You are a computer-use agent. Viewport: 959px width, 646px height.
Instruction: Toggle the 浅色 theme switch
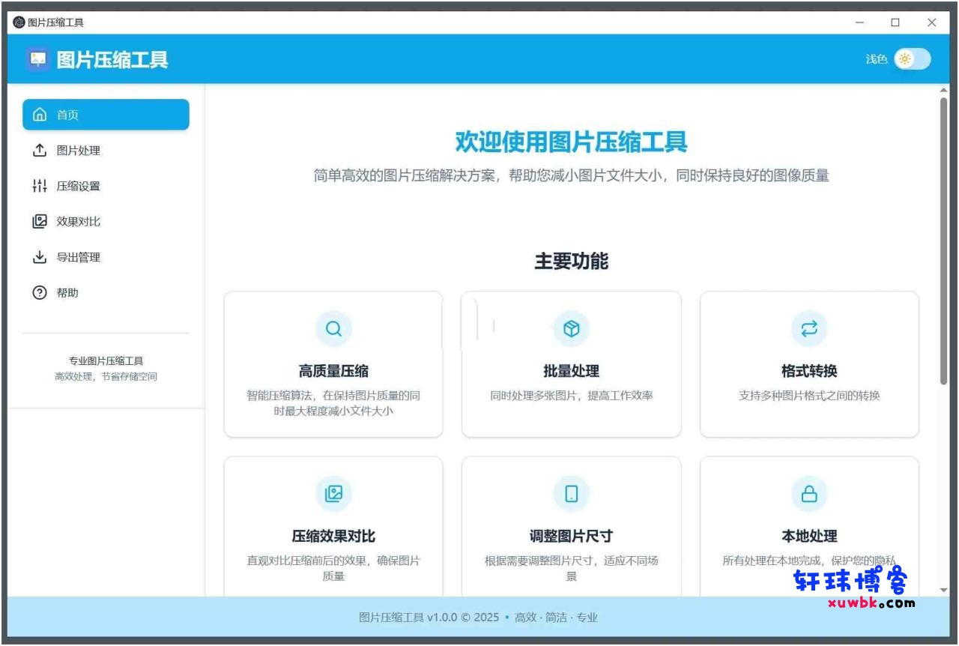(912, 59)
